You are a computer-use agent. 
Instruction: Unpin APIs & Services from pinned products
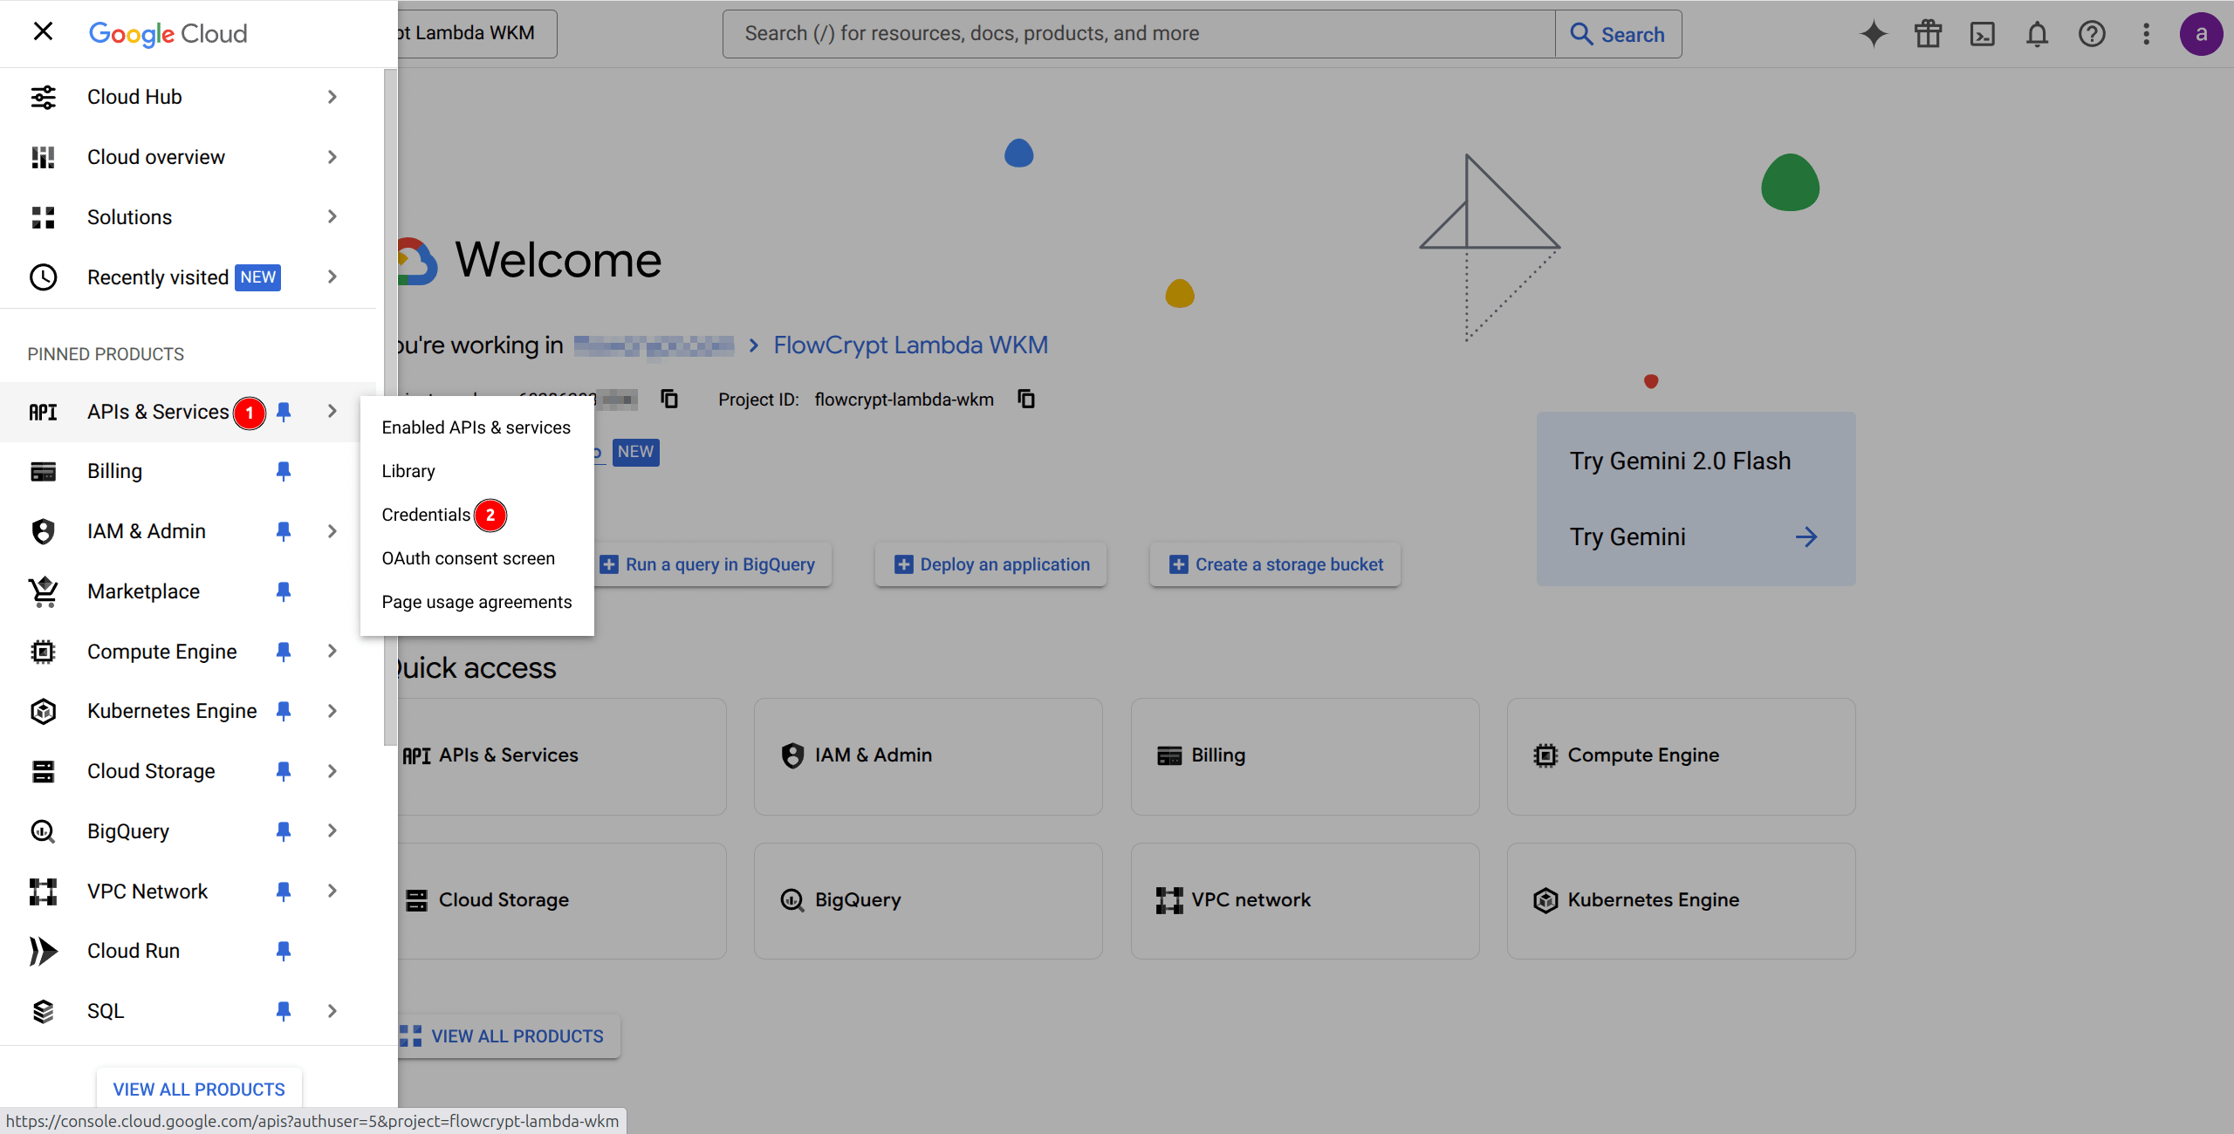click(x=284, y=412)
